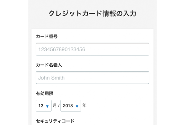The height and width of the screenshot is (125, 185).
Task: Open the expiry year dropdown showing 2018
Action: point(71,105)
